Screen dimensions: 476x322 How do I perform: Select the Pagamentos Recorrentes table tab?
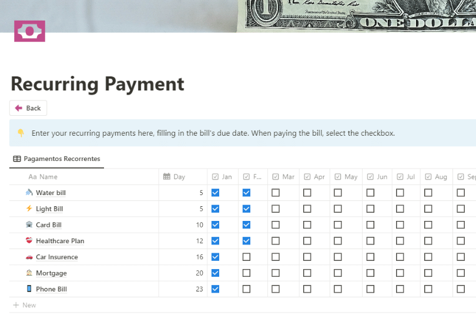(x=56, y=159)
